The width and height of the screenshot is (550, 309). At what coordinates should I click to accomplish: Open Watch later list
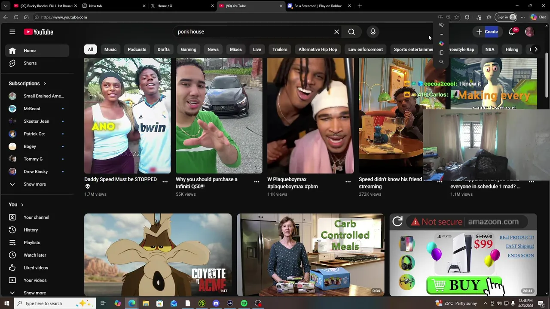[x=37, y=255]
